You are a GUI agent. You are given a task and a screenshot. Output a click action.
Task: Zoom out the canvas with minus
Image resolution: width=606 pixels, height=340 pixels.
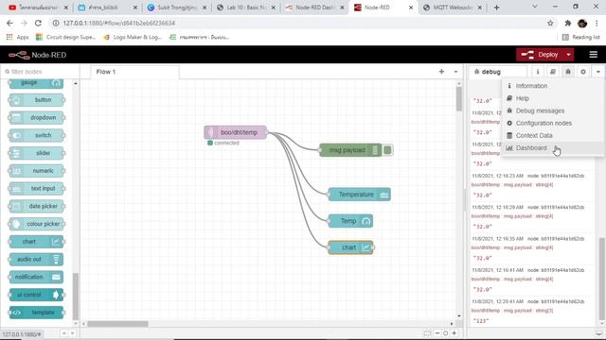tap(437, 333)
